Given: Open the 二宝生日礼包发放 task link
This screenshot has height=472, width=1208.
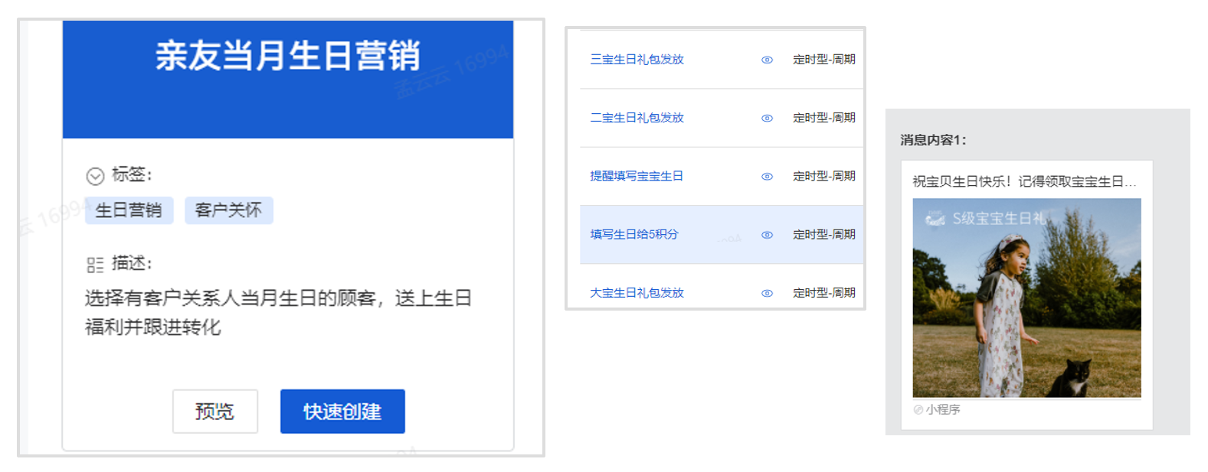Looking at the screenshot, I should coord(637,118).
